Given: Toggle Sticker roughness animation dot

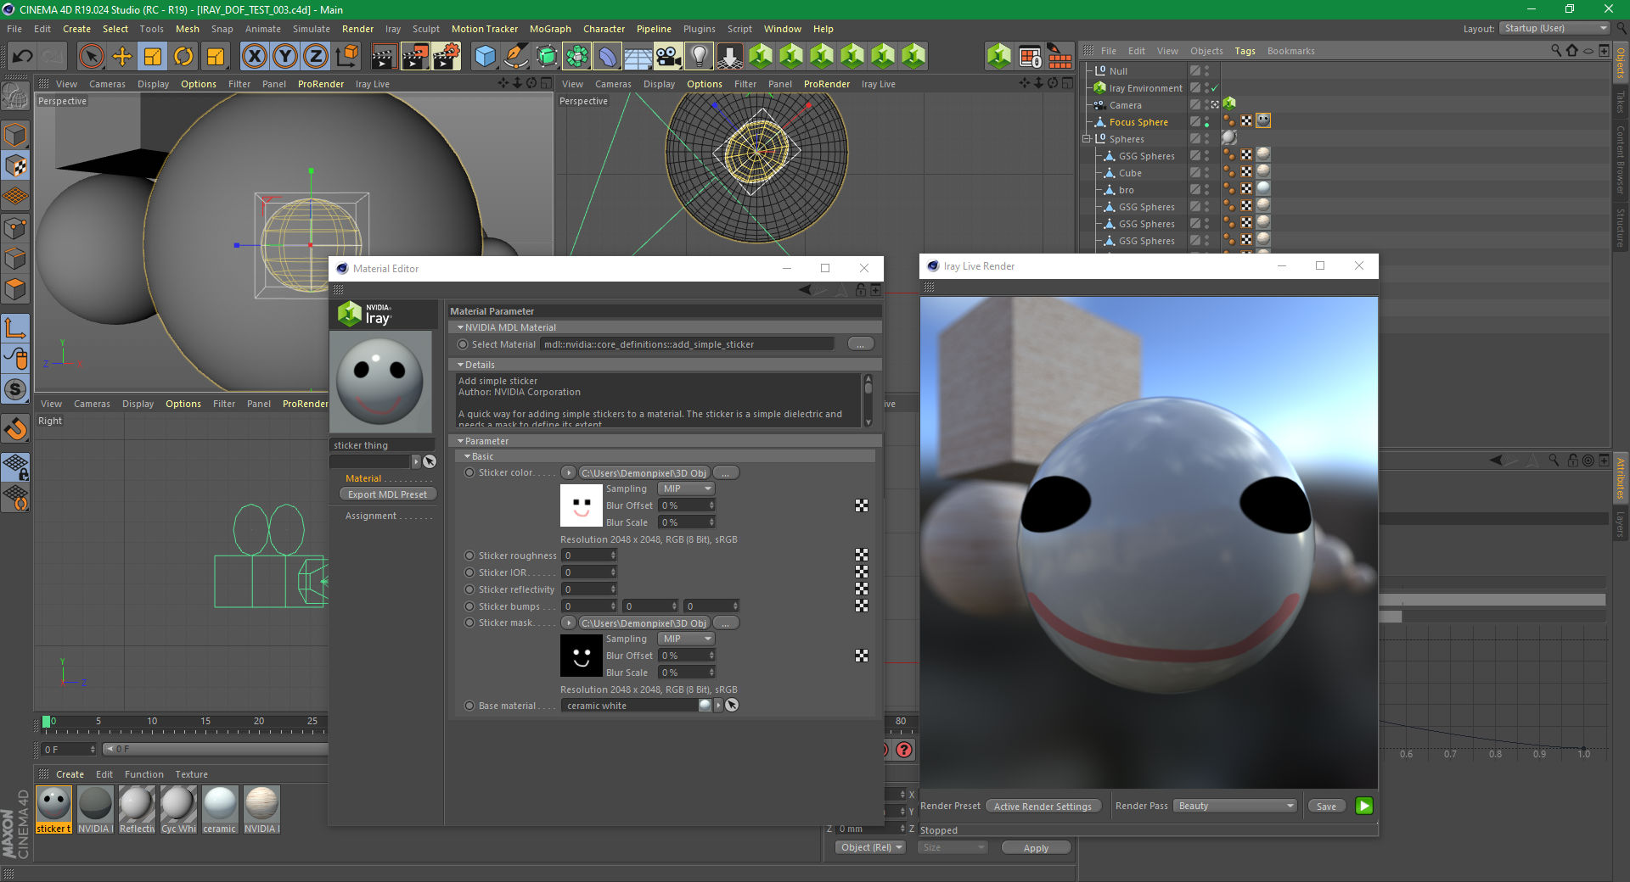Looking at the screenshot, I should [469, 555].
